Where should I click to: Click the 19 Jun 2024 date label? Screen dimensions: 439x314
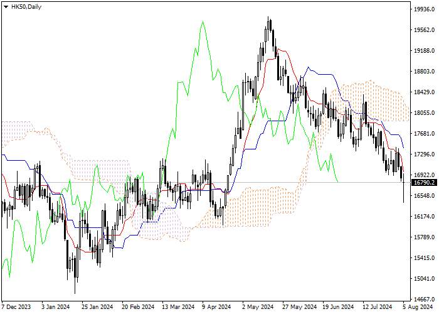tap(338, 307)
